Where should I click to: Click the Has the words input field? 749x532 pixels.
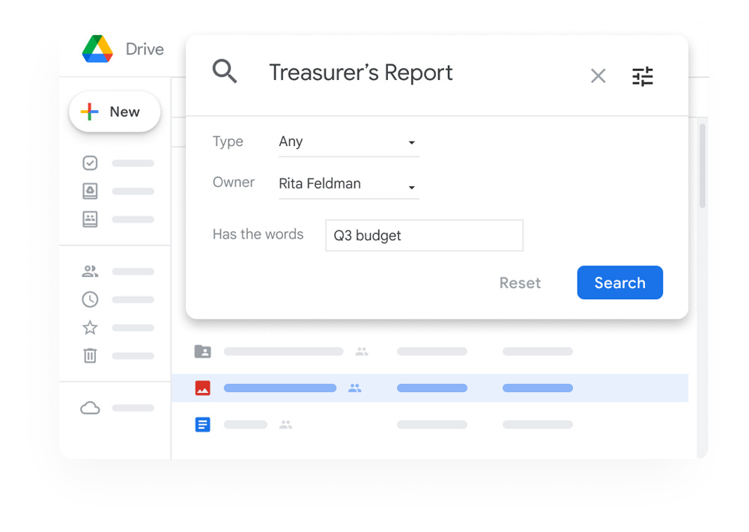(424, 236)
